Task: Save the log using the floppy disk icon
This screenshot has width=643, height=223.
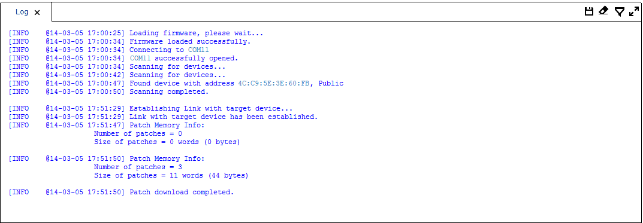Action: point(589,11)
